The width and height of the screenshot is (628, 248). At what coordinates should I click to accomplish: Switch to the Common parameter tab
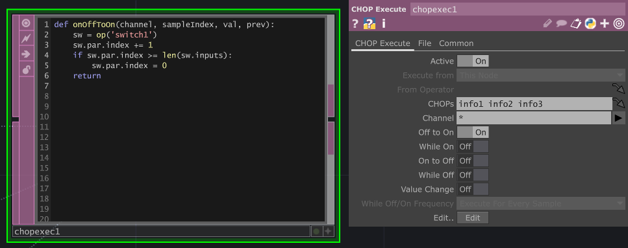pos(456,43)
